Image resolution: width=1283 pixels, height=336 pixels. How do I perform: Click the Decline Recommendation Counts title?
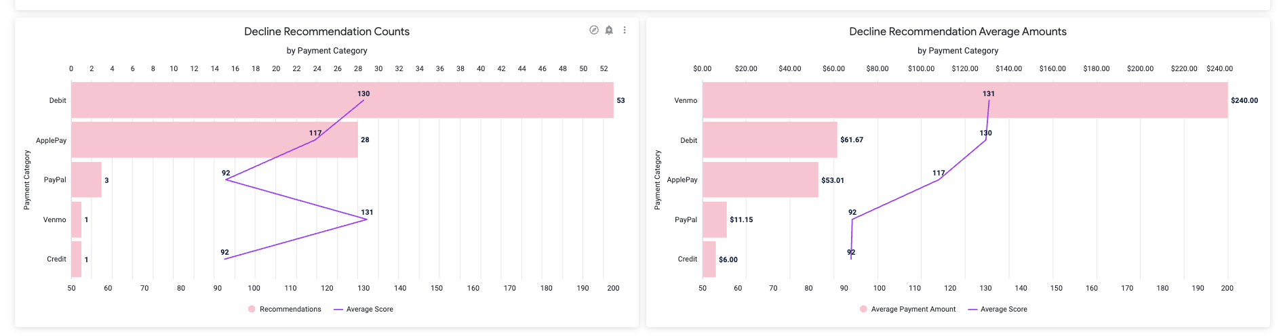pos(327,32)
